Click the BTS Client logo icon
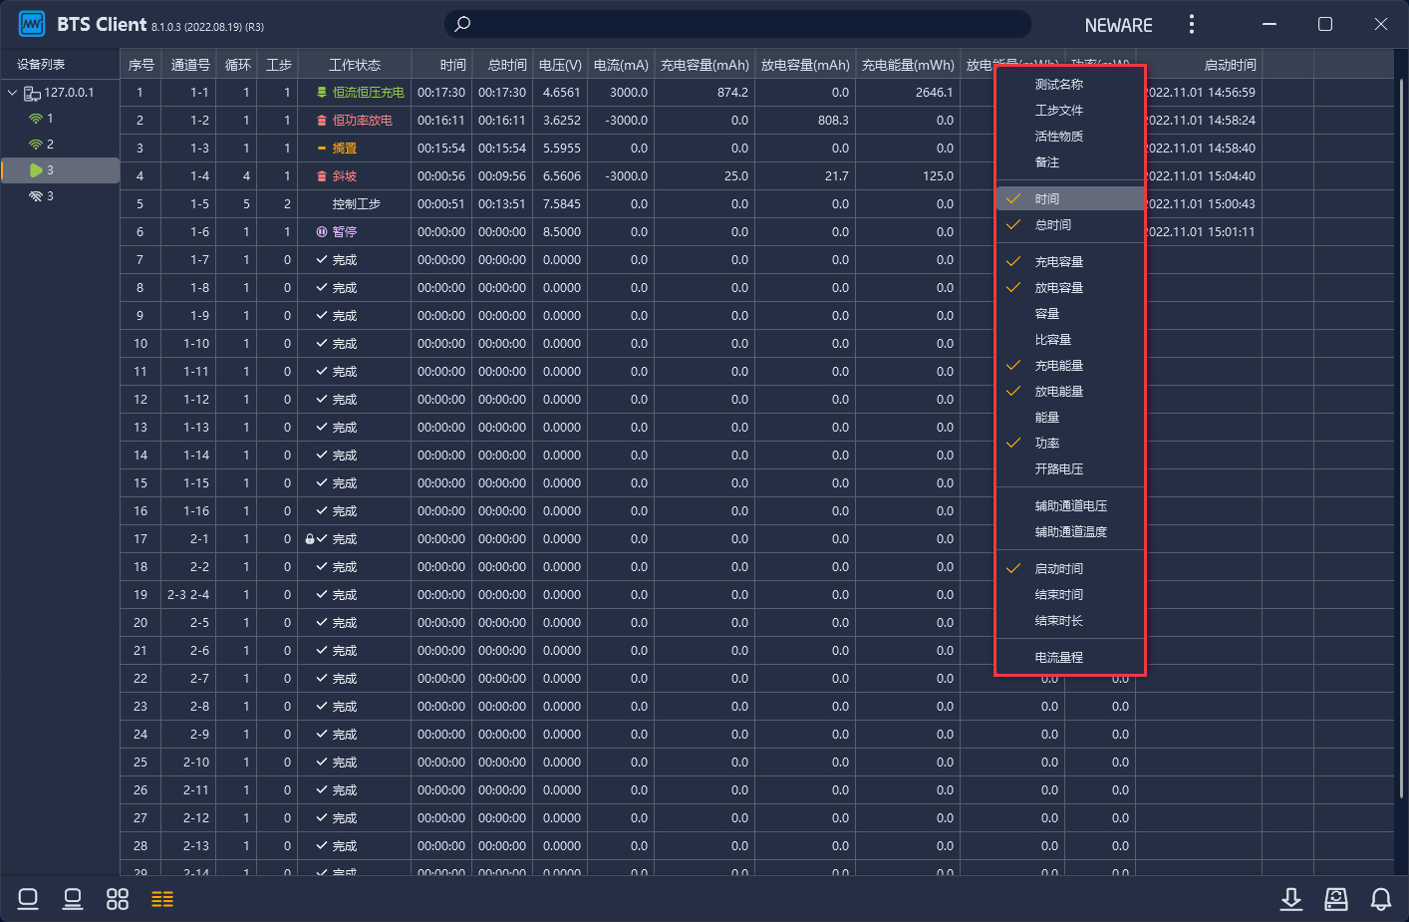The image size is (1409, 922). pyautogui.click(x=32, y=24)
